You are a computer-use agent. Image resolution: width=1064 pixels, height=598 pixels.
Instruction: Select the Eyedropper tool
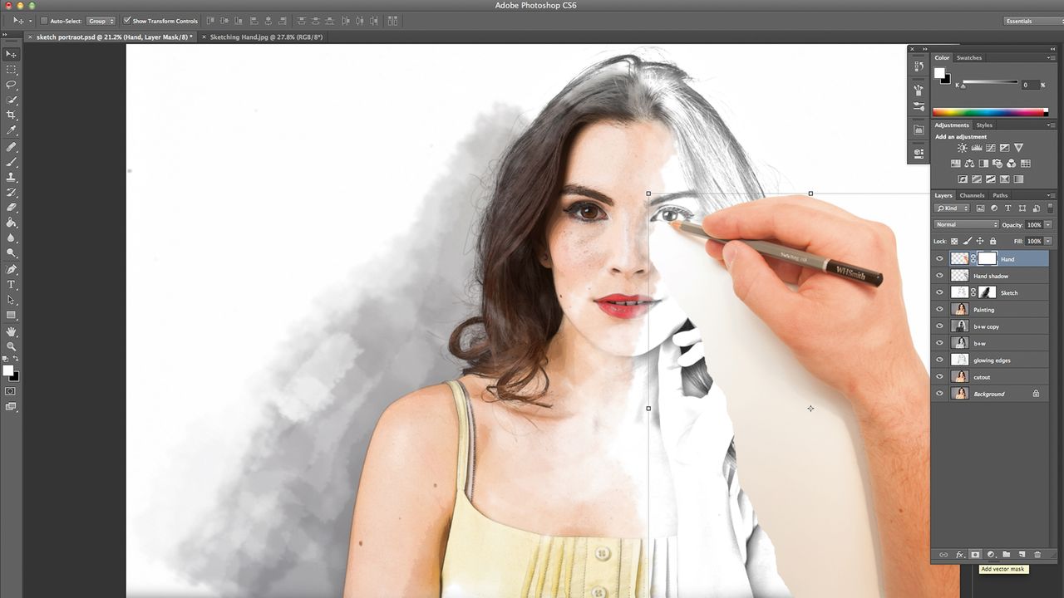coord(11,130)
